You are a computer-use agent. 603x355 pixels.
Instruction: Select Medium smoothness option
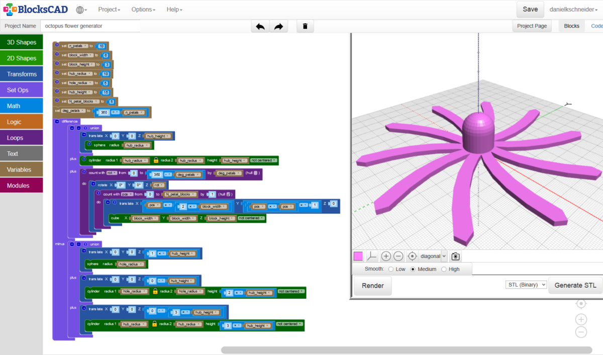(414, 270)
